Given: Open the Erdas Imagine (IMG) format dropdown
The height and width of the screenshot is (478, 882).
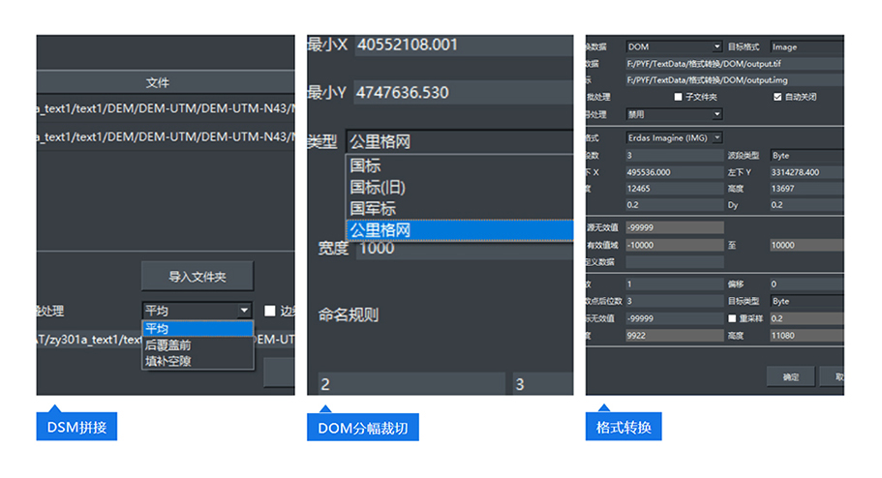Looking at the screenshot, I should click(673, 138).
